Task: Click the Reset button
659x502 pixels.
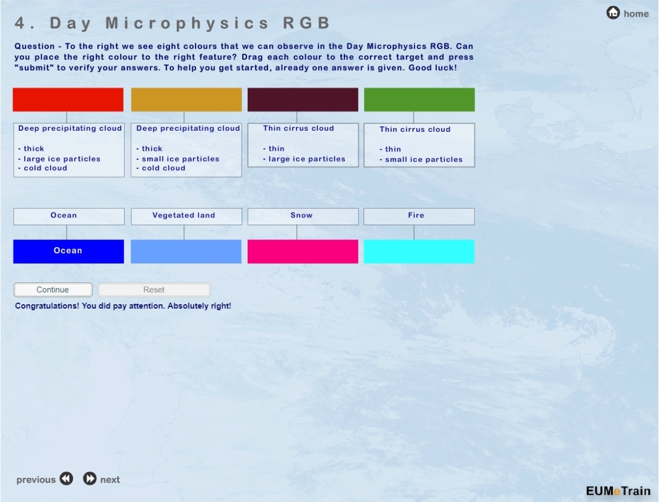Action: tap(154, 289)
